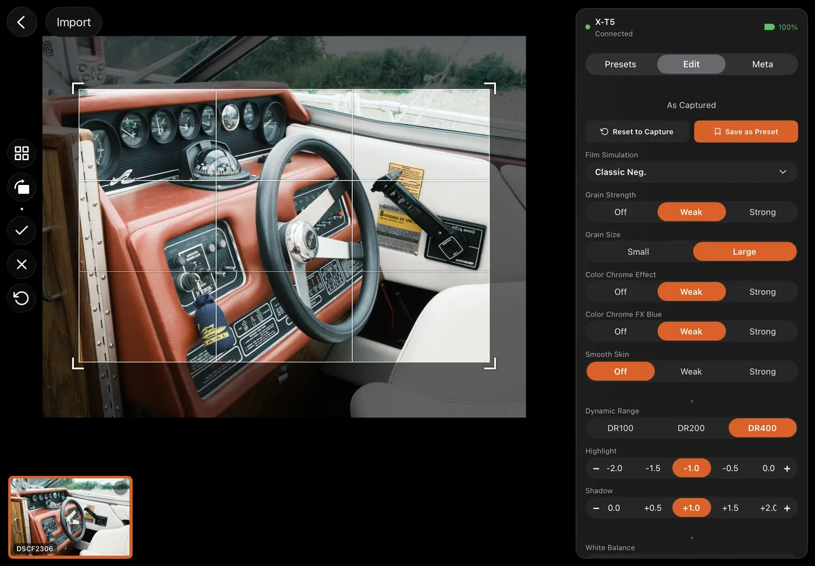Click the Import button
The height and width of the screenshot is (566, 815).
73,22
